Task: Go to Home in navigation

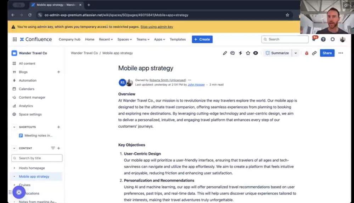Action: point(90,39)
